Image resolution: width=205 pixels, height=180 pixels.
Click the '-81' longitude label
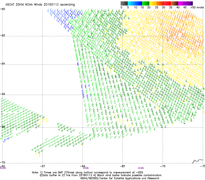click(122, 166)
